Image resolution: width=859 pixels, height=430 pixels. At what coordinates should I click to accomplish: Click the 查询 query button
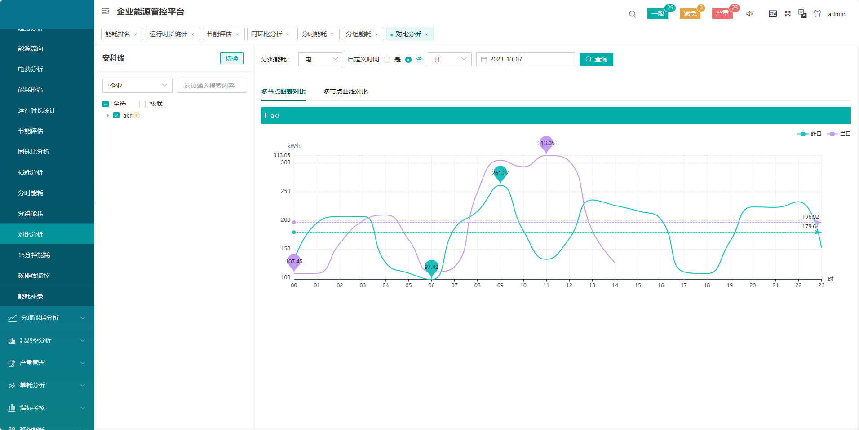596,59
